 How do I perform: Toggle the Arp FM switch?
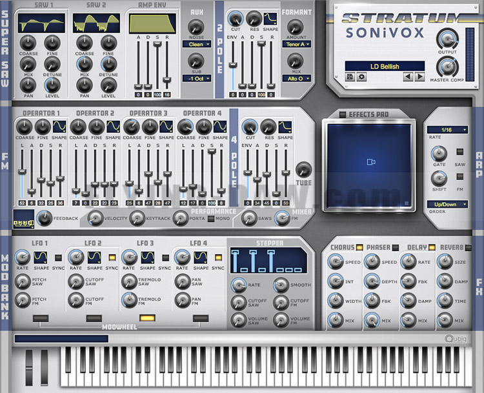coord(460,177)
